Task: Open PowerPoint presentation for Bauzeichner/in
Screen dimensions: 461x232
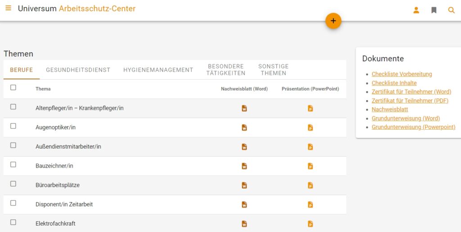Action: coord(310,166)
